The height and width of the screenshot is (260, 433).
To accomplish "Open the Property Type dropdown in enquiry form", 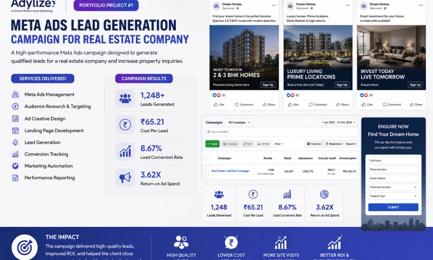I will click(393, 196).
